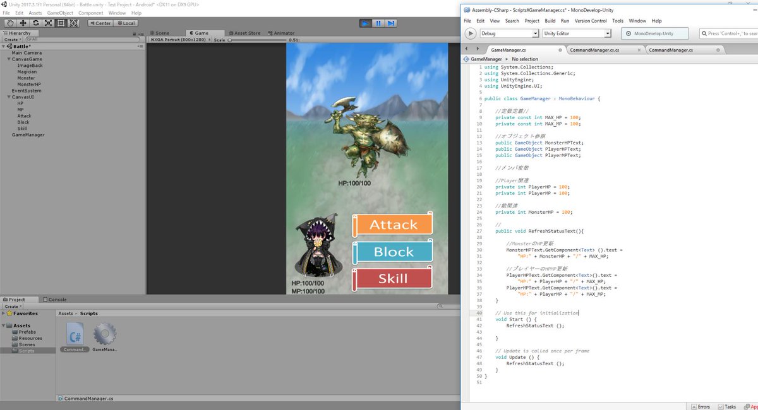Select MonsterHP object in Hierarchy
Image resolution: width=758 pixels, height=410 pixels.
[x=29, y=85]
